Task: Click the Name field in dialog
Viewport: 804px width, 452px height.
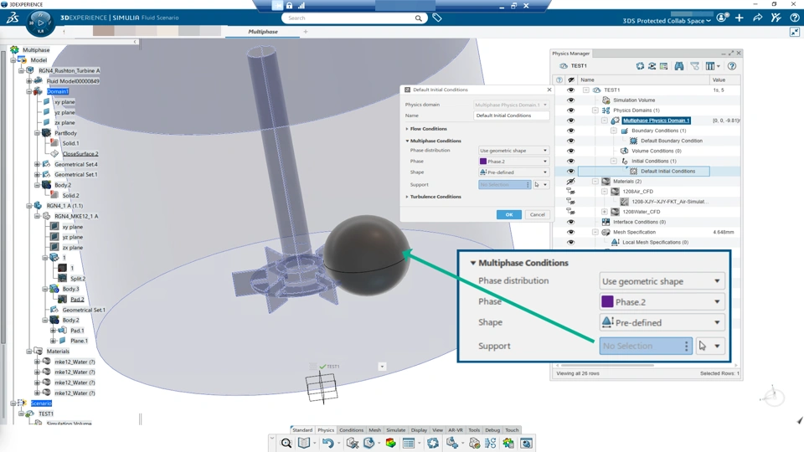Action: pos(511,116)
